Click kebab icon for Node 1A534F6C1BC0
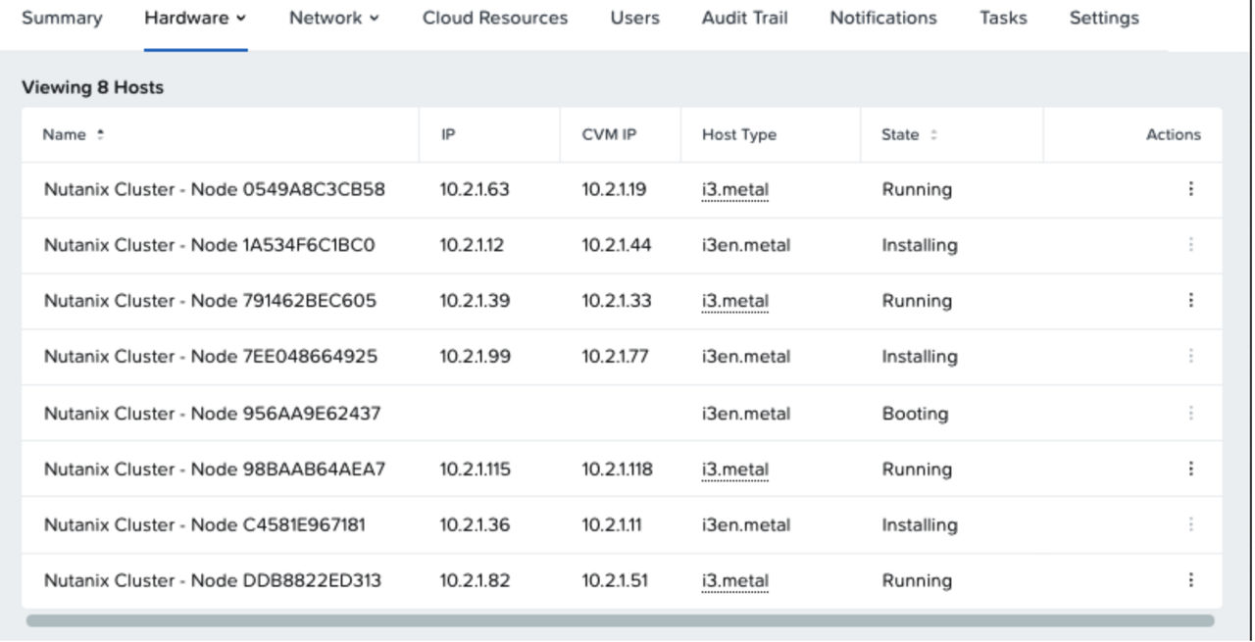The height and width of the screenshot is (642, 1255). [x=1190, y=245]
